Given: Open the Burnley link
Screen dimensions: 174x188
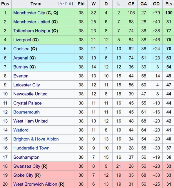Looking at the screenshot, I should coord(21,67).
